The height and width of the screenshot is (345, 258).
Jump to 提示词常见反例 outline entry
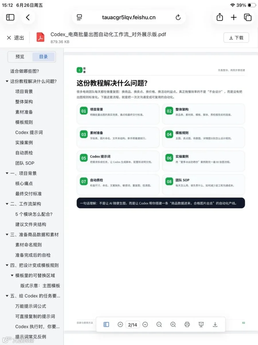pos(31,337)
